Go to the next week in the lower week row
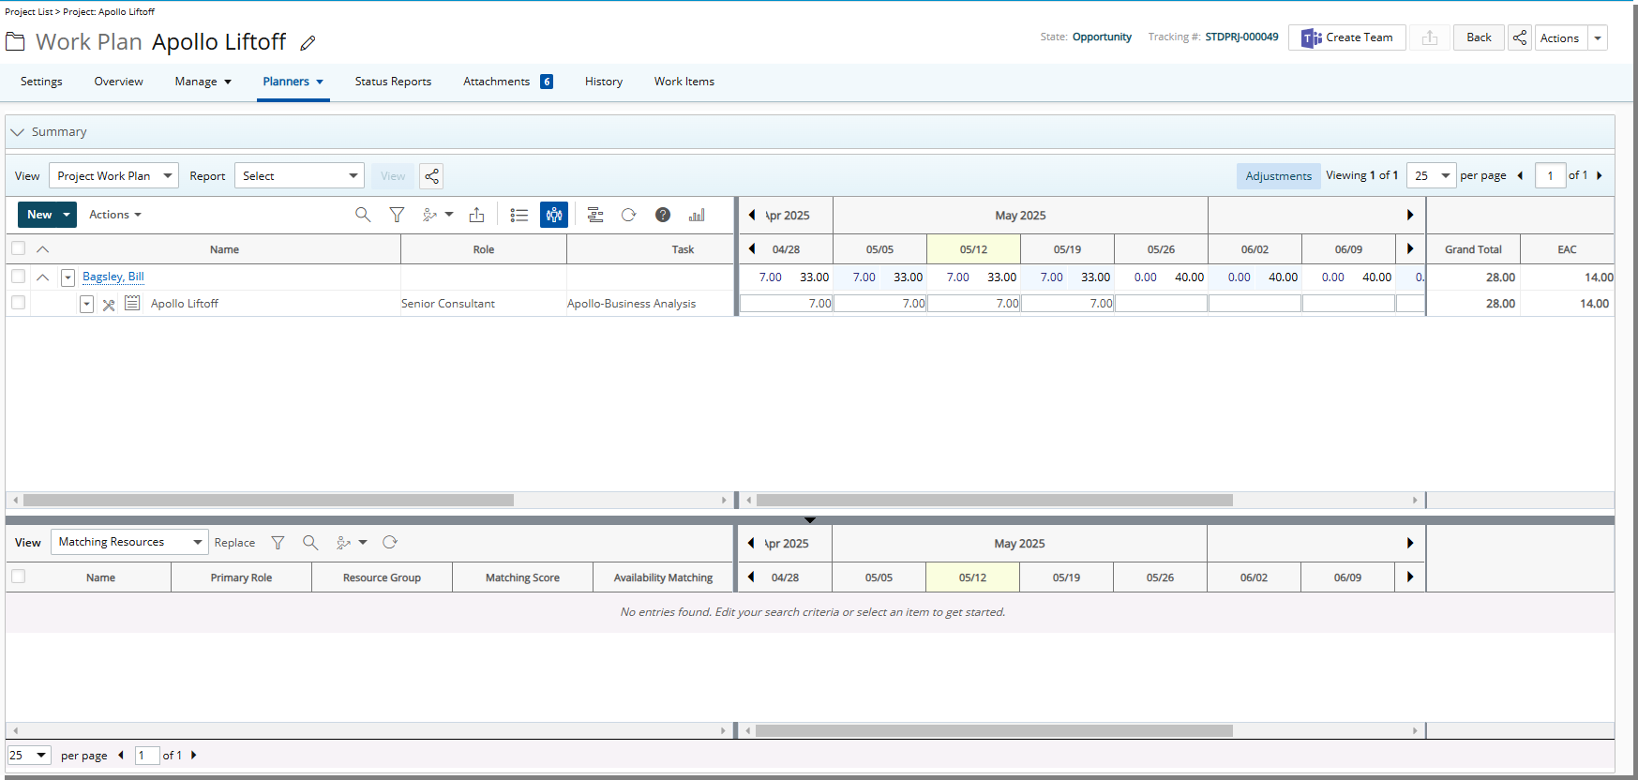The width and height of the screenshot is (1638, 780). coord(1410,577)
